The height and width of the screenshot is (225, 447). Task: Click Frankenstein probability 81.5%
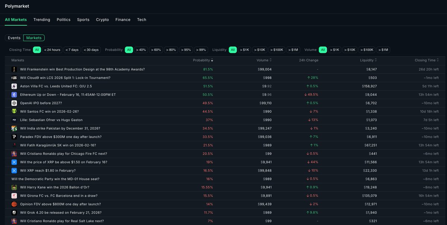pos(208,69)
